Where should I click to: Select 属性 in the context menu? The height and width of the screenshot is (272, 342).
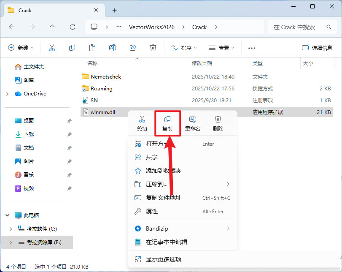click(x=183, y=211)
